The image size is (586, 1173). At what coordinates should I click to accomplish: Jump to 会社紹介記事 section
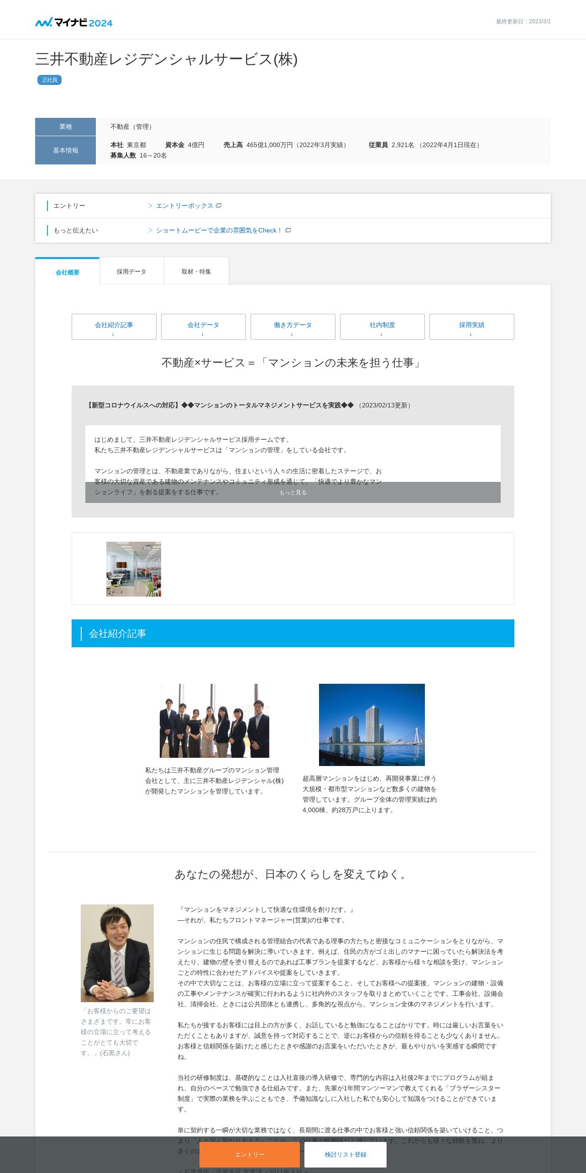pyautogui.click(x=114, y=327)
